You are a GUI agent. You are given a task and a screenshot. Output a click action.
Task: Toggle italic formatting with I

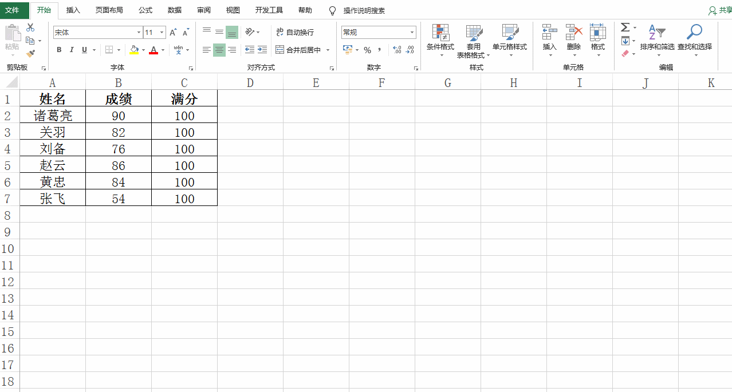(72, 50)
